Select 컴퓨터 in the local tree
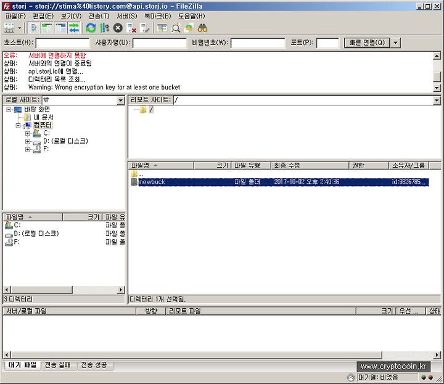The height and width of the screenshot is (384, 444). (43, 125)
